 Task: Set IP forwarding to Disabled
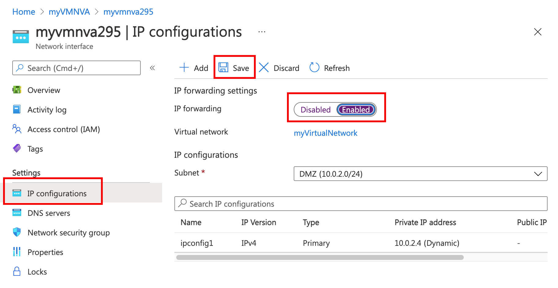click(x=315, y=109)
